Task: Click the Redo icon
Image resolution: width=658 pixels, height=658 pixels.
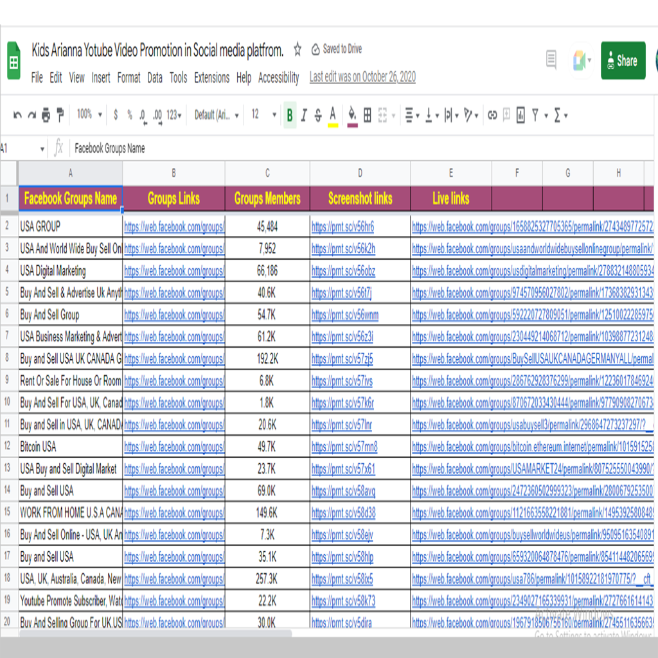Action: pos(32,114)
